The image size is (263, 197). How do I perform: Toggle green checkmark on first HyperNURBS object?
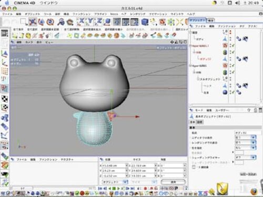click(x=232, y=46)
